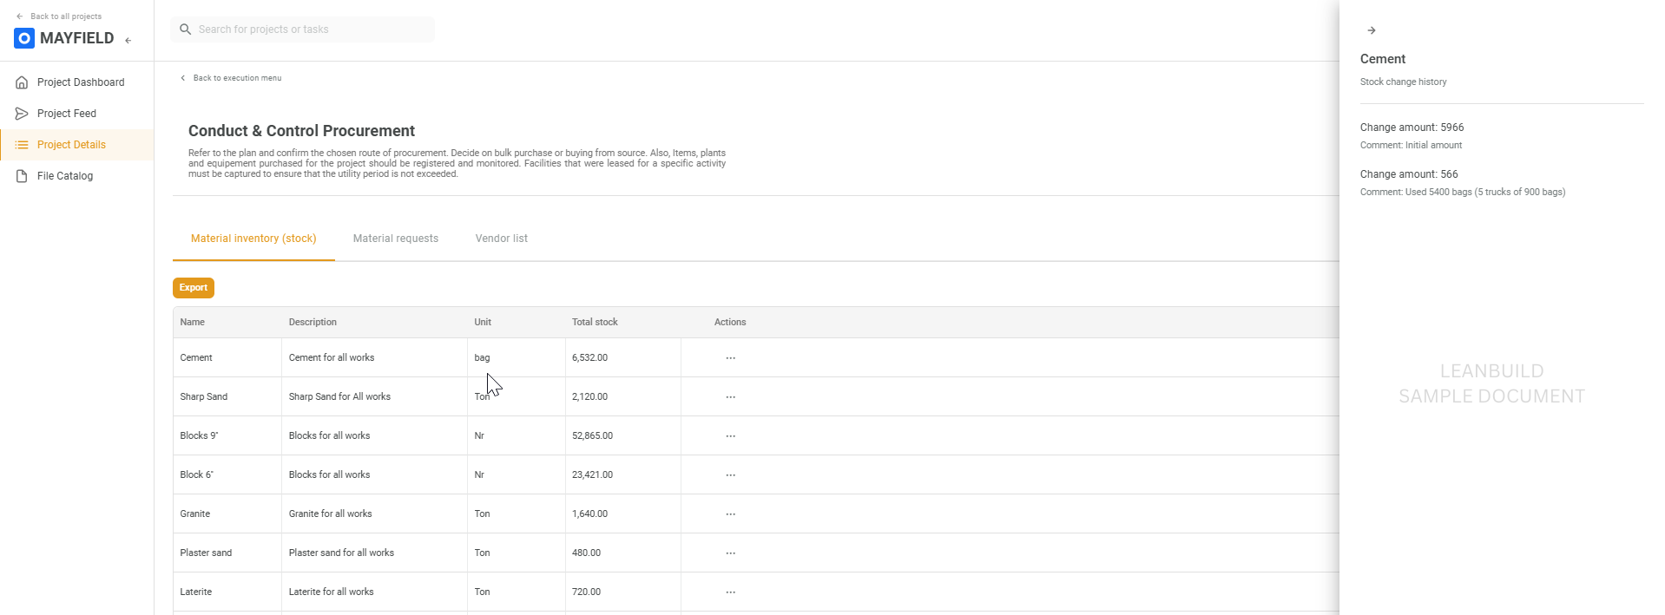Go back to execution menu
Viewport: 1665px width, 615px height.
tap(236, 78)
